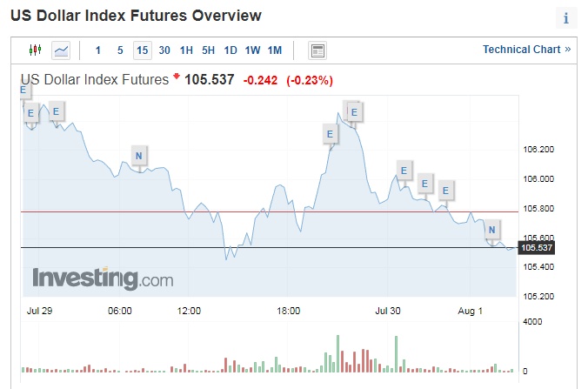Click the N news marker near 06:00
This screenshot has height=389, width=588.
coord(139,156)
